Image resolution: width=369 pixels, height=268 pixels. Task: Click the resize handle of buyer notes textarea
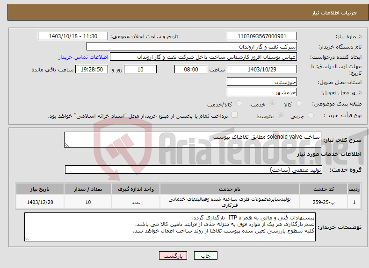pos(27,239)
